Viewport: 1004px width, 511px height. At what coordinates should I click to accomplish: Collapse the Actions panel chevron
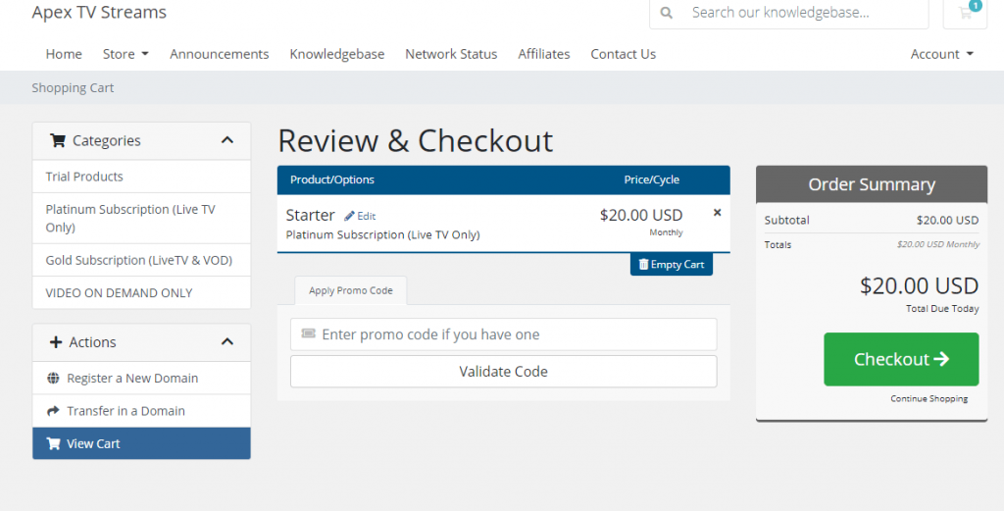227,342
